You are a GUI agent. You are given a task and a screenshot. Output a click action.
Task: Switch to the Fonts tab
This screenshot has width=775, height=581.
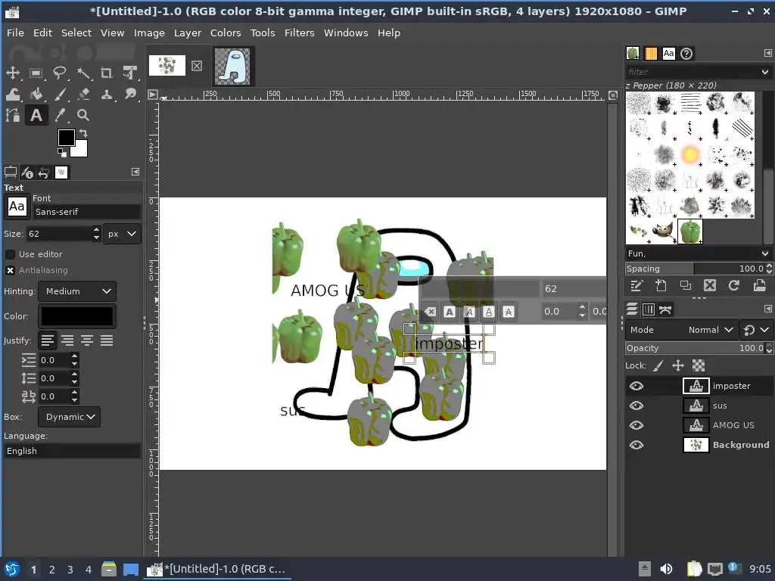coord(669,54)
